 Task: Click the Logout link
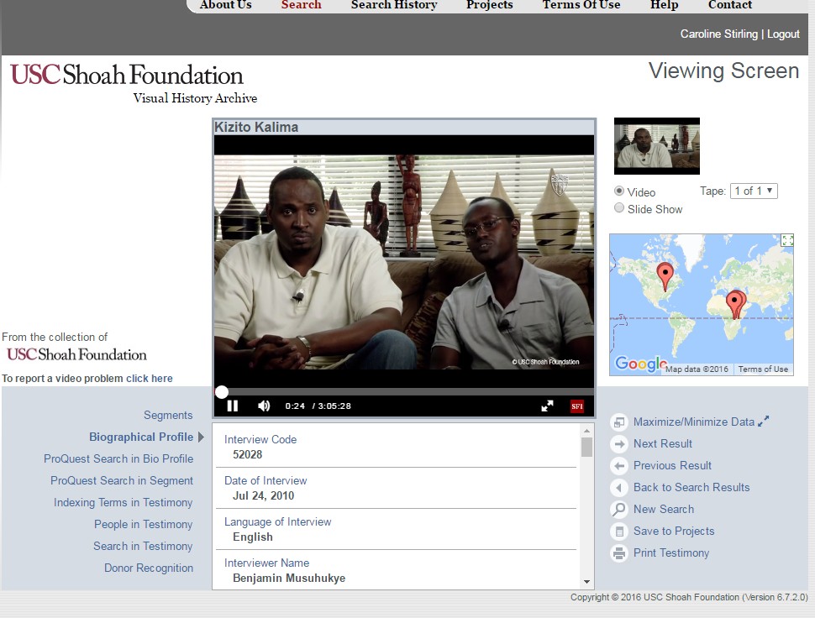783,34
